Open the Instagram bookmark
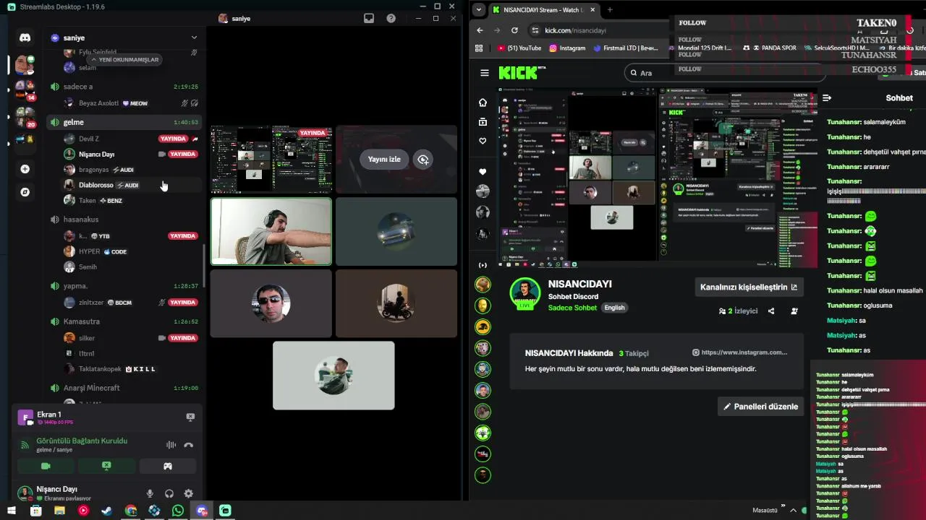This screenshot has width=926, height=520. point(567,48)
